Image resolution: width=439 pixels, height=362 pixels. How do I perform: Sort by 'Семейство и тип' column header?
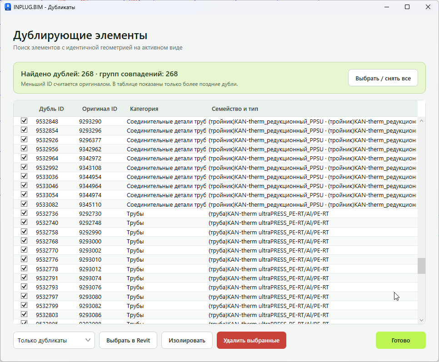pos(235,109)
